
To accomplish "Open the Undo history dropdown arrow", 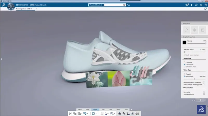I will point(88,113).
